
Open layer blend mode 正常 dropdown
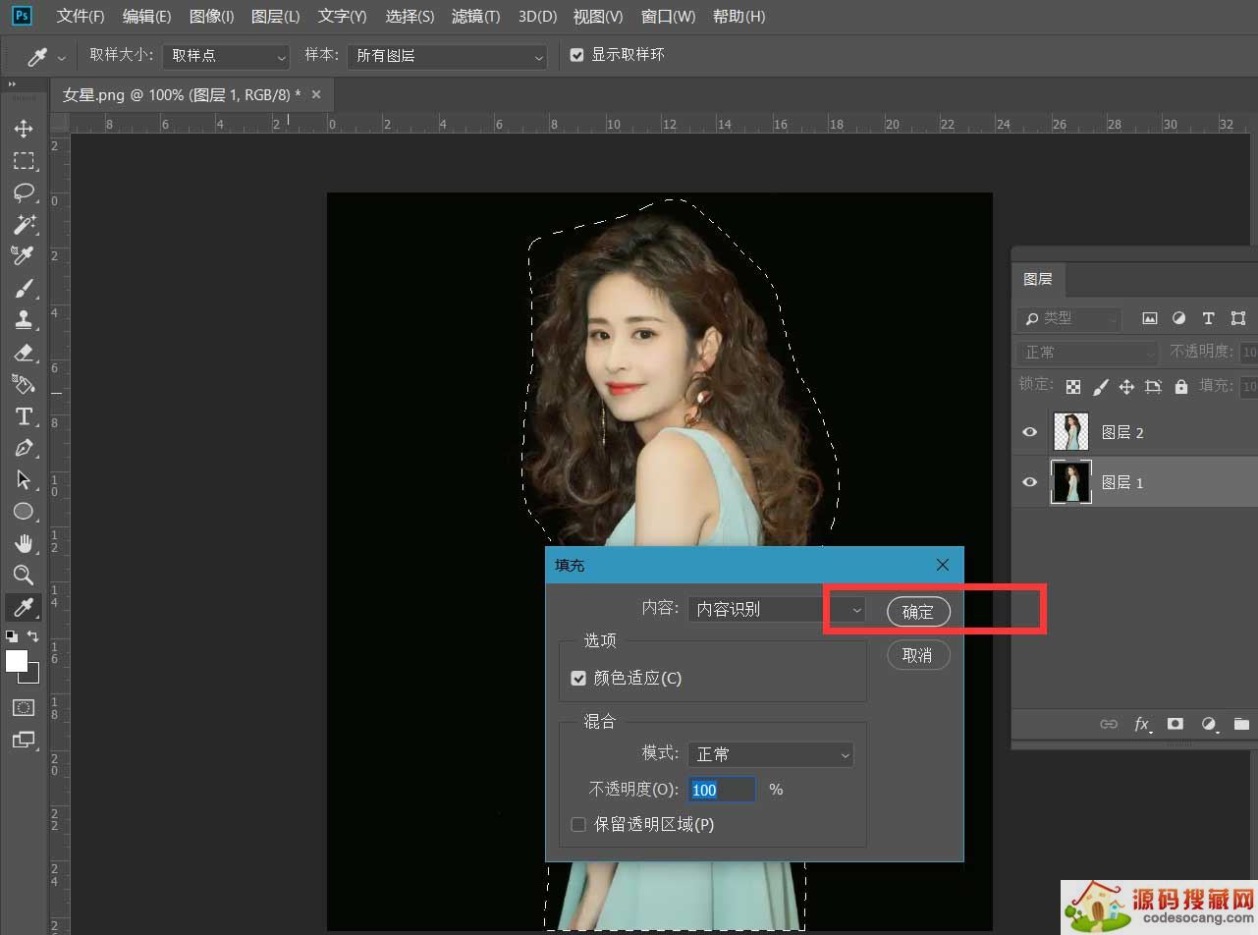pyautogui.click(x=1087, y=352)
